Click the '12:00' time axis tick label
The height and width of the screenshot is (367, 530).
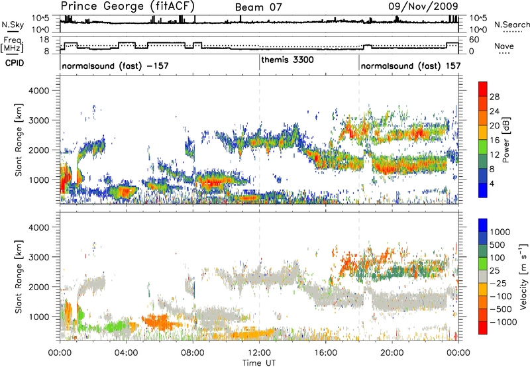point(259,353)
